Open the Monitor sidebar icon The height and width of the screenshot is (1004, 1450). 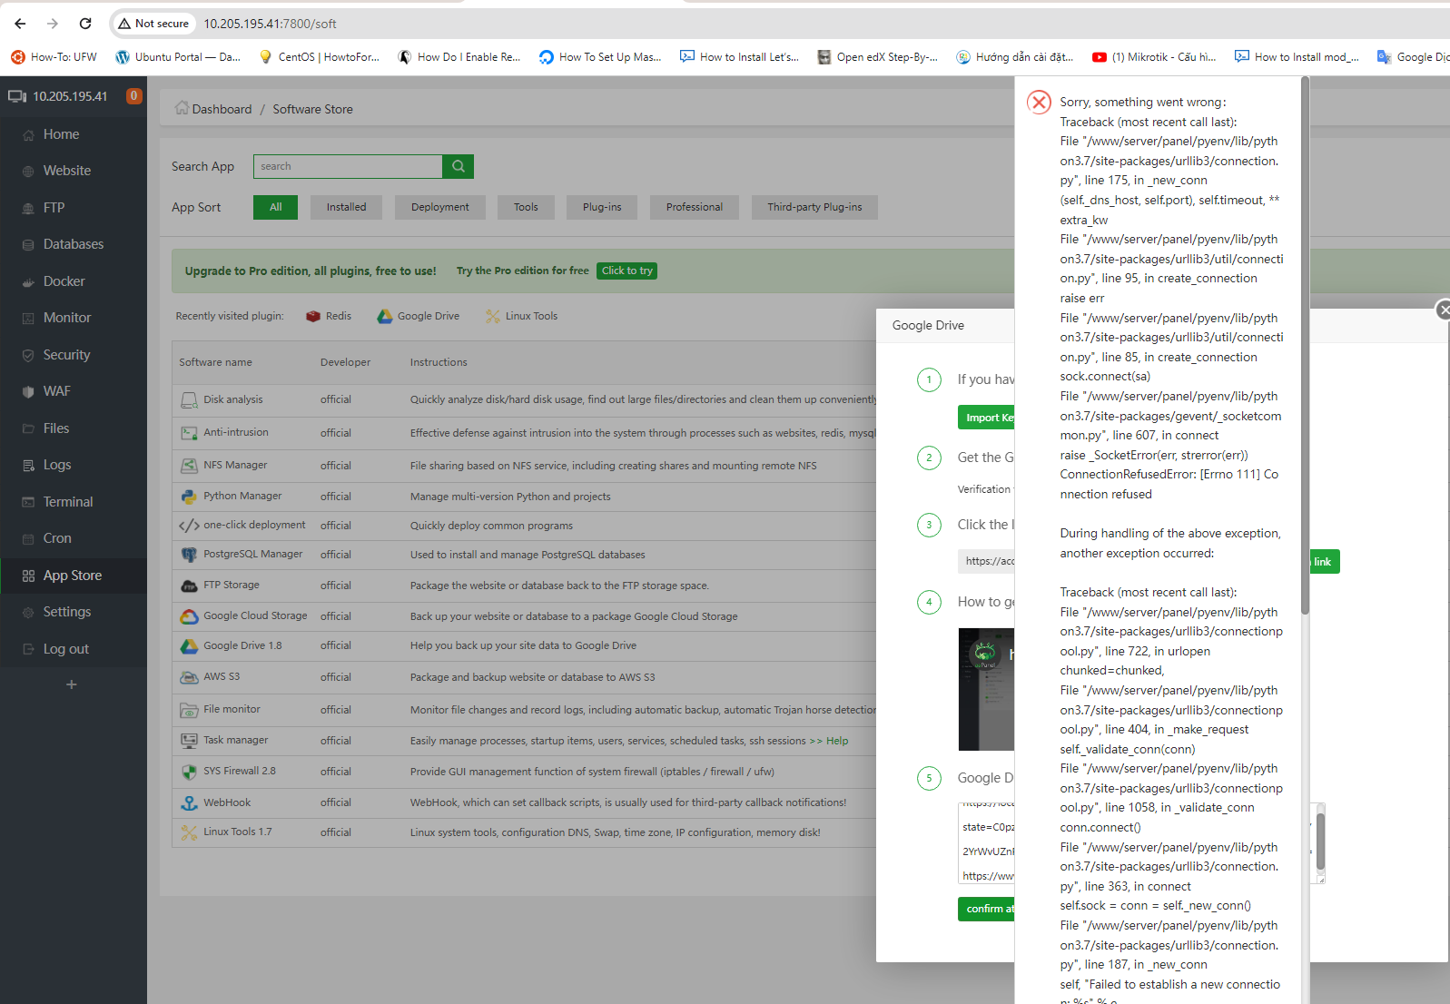pyautogui.click(x=28, y=318)
